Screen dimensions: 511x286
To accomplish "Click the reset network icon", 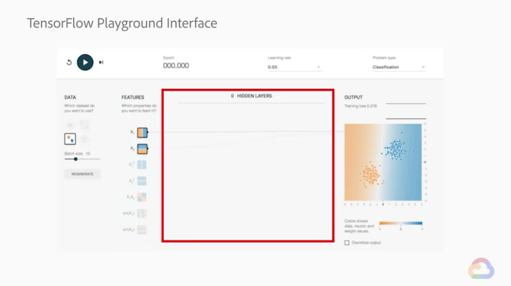I will pos(69,62).
